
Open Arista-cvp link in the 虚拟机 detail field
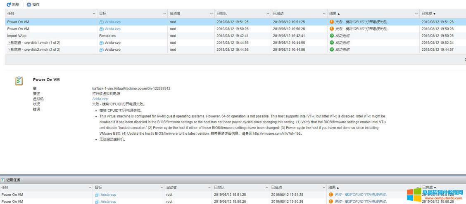click(x=100, y=99)
